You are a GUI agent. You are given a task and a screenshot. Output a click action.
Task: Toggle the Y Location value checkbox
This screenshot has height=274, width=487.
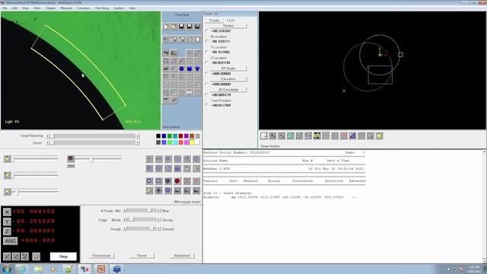coord(207,52)
